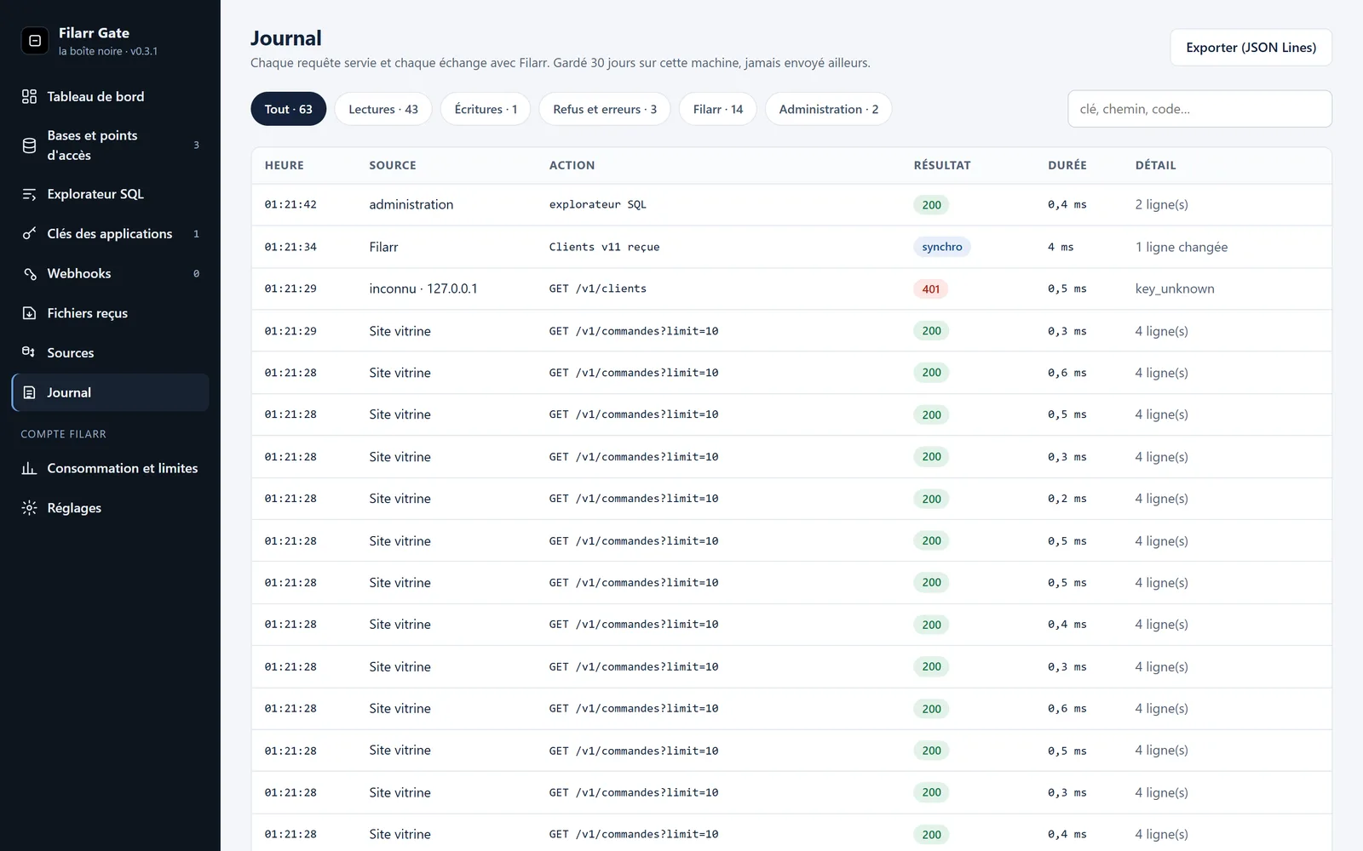Click the Consommation et limites chart icon
The image size is (1363, 851).
[29, 468]
